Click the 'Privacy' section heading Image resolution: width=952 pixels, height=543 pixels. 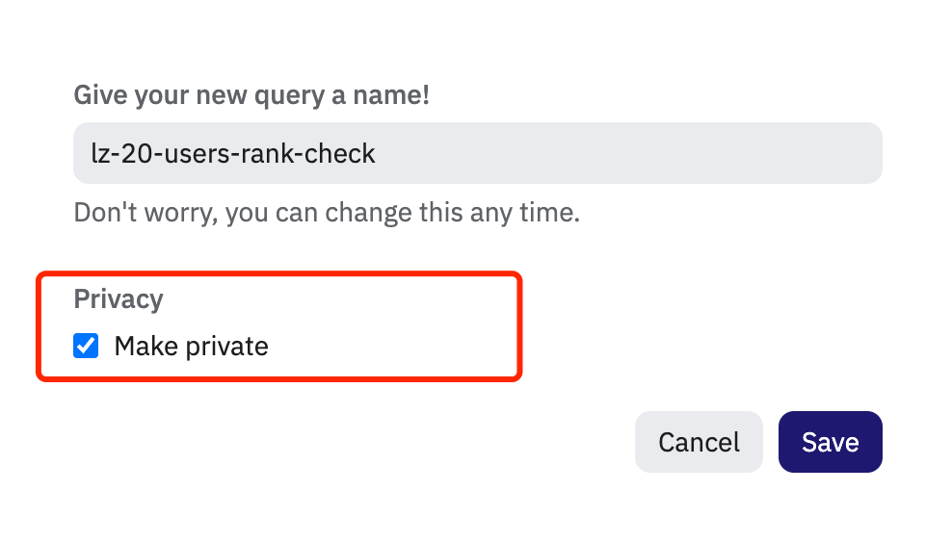click(x=119, y=298)
